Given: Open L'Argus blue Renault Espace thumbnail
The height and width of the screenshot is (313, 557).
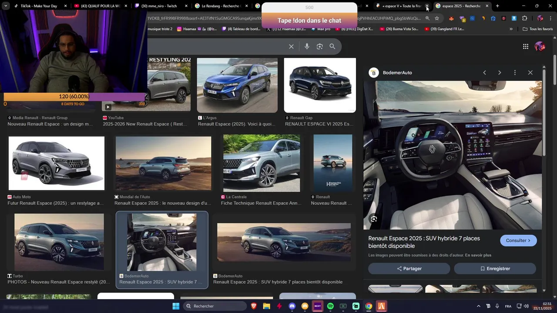Looking at the screenshot, I should click(237, 85).
